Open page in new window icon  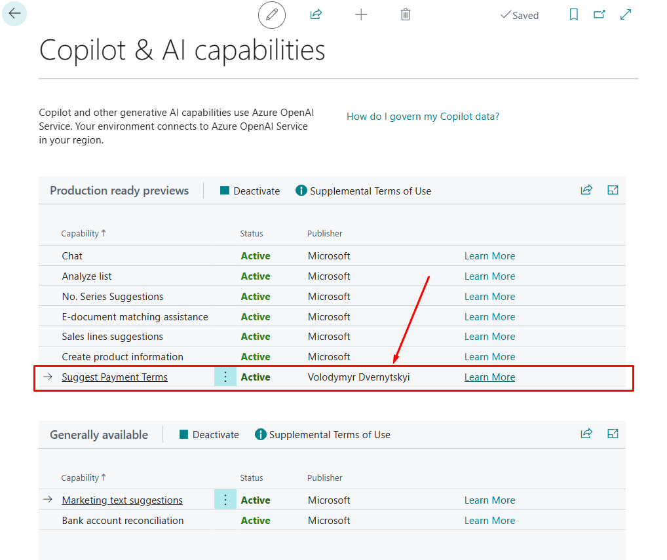click(600, 15)
